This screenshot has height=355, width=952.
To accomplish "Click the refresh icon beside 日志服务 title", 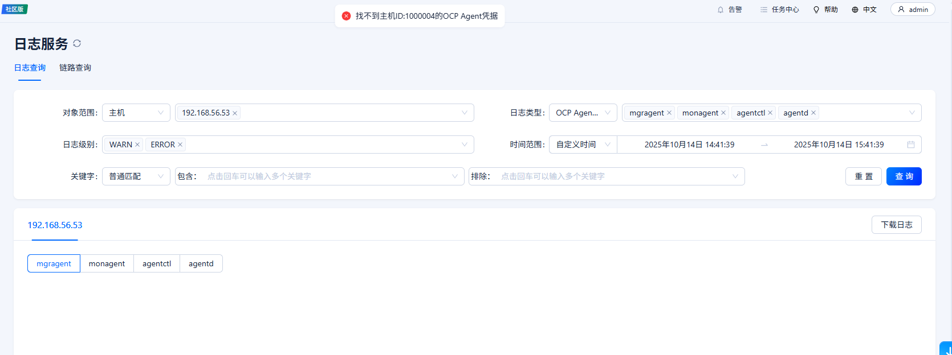I will pyautogui.click(x=77, y=44).
